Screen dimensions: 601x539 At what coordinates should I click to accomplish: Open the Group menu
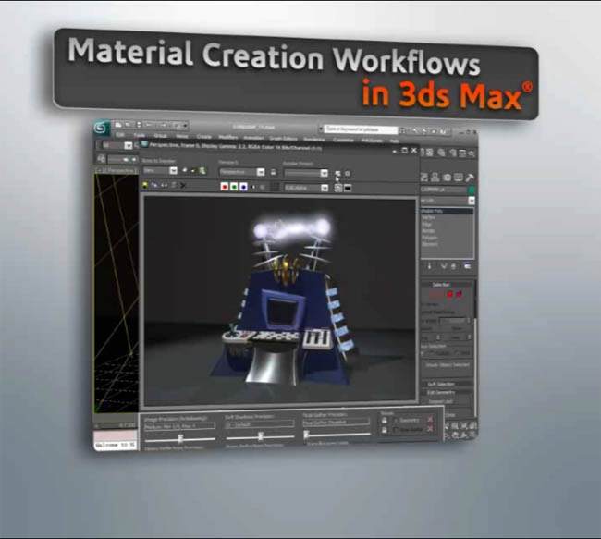coord(160,136)
